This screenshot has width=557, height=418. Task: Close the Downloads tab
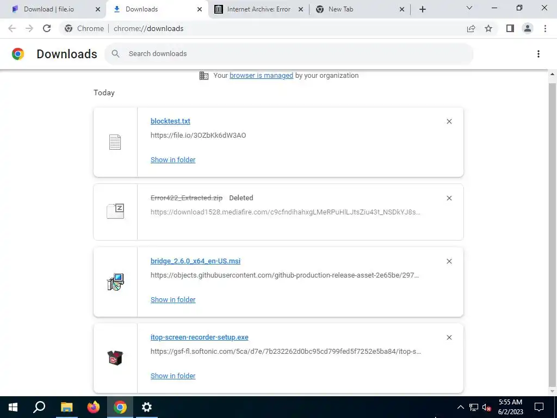click(199, 9)
